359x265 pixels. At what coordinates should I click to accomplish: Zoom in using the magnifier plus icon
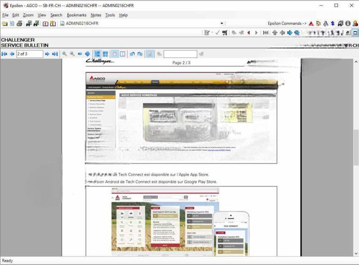pyautogui.click(x=65, y=54)
